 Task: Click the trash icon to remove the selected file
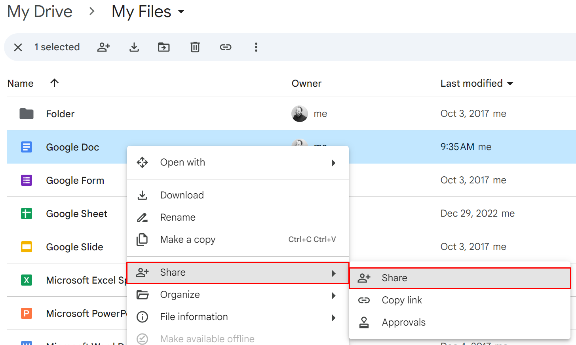[x=195, y=48]
